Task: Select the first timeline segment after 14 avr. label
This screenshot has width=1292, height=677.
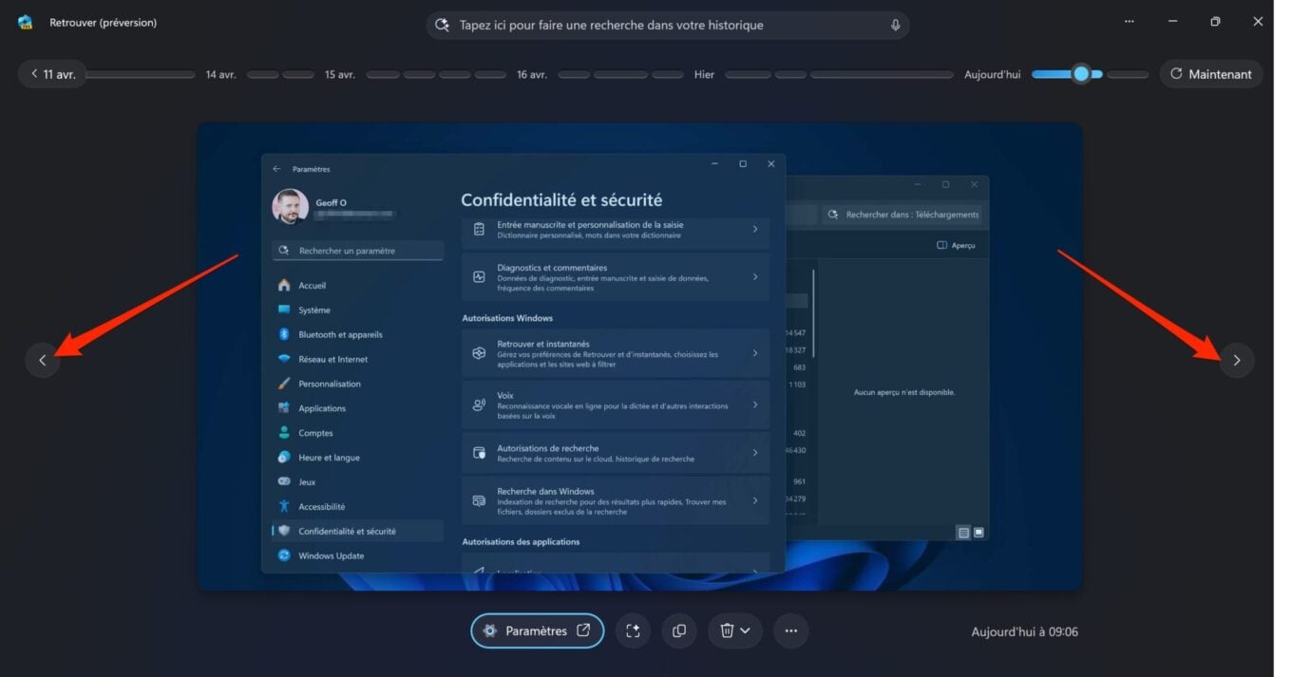Action: (x=263, y=74)
